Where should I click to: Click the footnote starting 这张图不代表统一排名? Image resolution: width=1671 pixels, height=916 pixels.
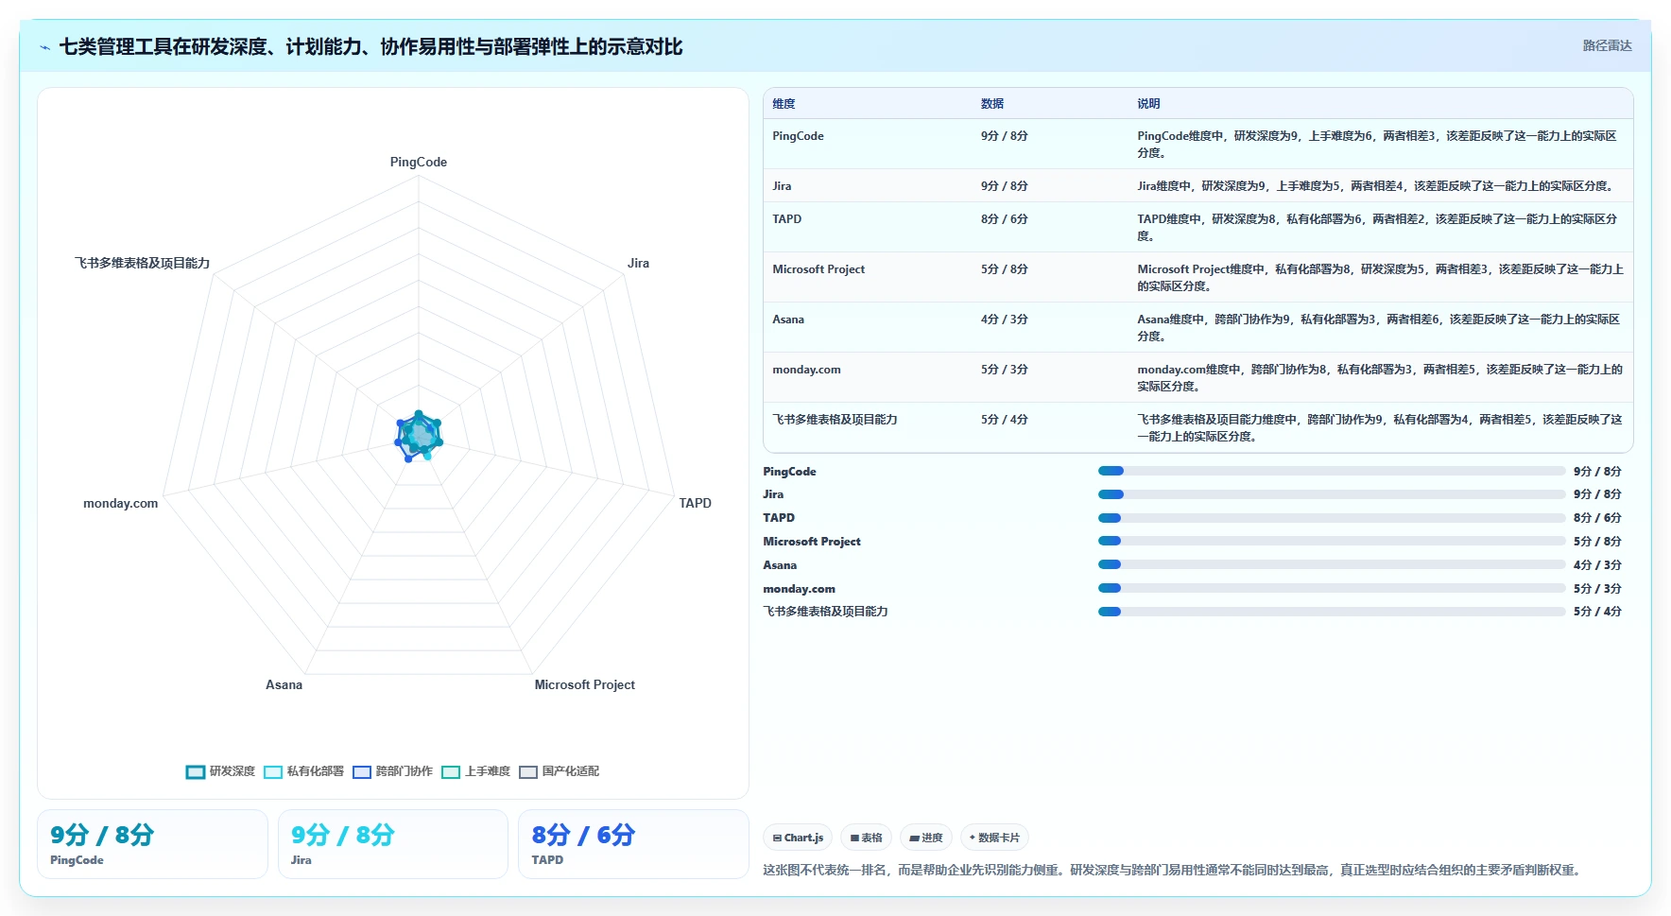1173,870
